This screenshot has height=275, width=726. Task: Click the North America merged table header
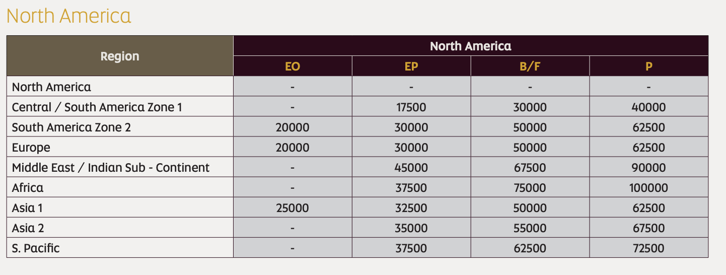(x=471, y=46)
